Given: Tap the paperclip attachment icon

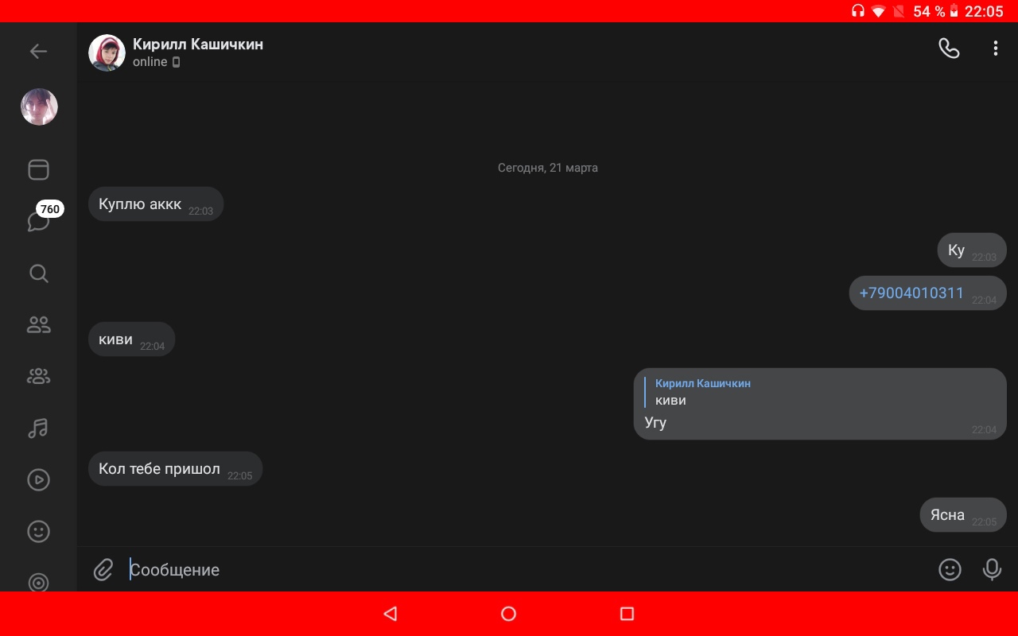Looking at the screenshot, I should pos(103,569).
